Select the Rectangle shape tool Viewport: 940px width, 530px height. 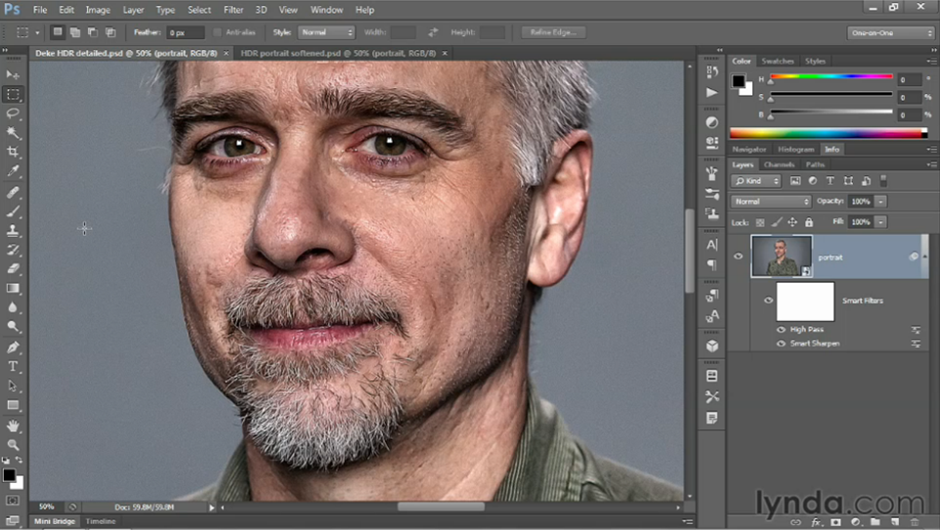click(13, 405)
